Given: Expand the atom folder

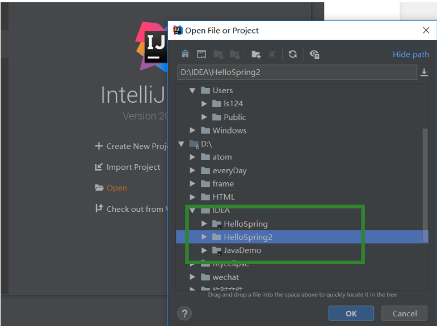Looking at the screenshot, I should point(192,157).
